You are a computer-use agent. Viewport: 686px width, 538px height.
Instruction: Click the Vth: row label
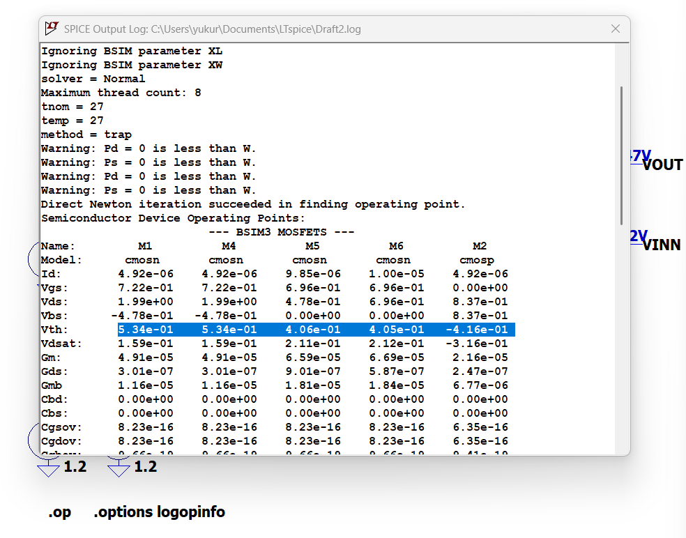click(54, 330)
